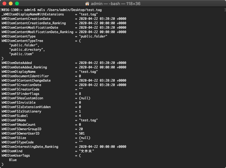Viewport: 226px width, 168px height.
Task: Click 'kMDItemFSLabel' attribute name
Action: [x=15, y=116]
